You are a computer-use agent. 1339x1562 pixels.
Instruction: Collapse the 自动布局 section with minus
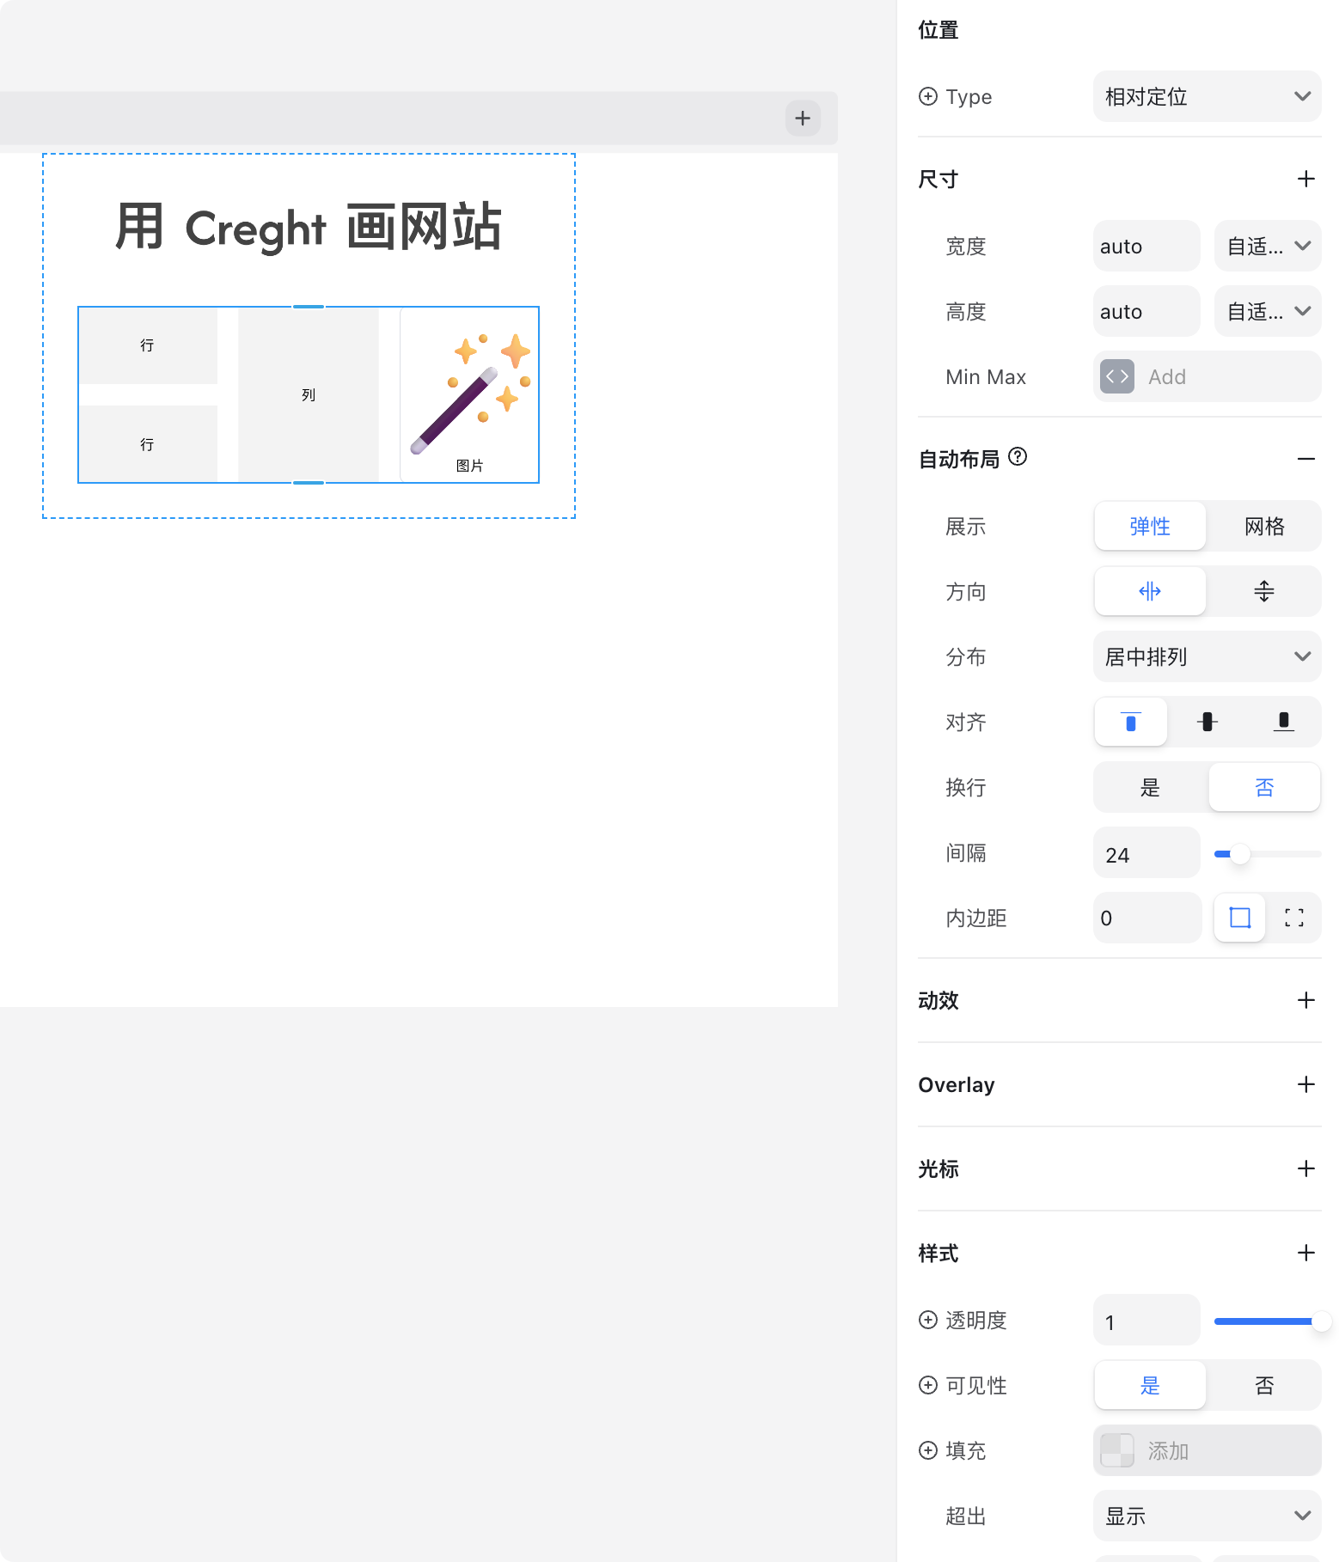(1305, 459)
